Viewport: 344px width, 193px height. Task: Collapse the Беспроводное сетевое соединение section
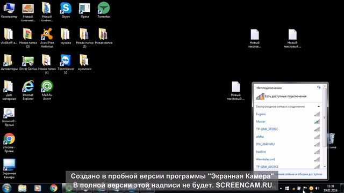[x=319, y=107]
